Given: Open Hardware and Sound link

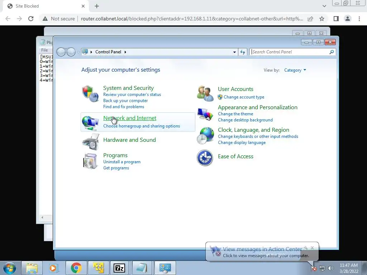Looking at the screenshot, I should coord(129,140).
